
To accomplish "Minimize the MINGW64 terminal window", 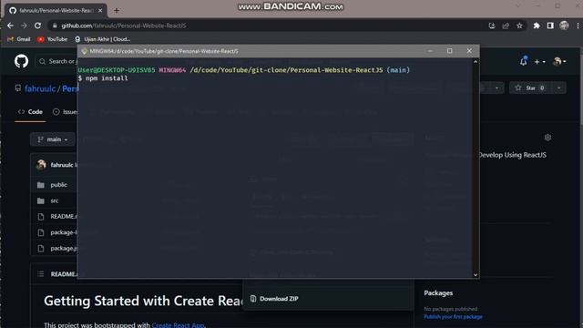I will [430, 51].
